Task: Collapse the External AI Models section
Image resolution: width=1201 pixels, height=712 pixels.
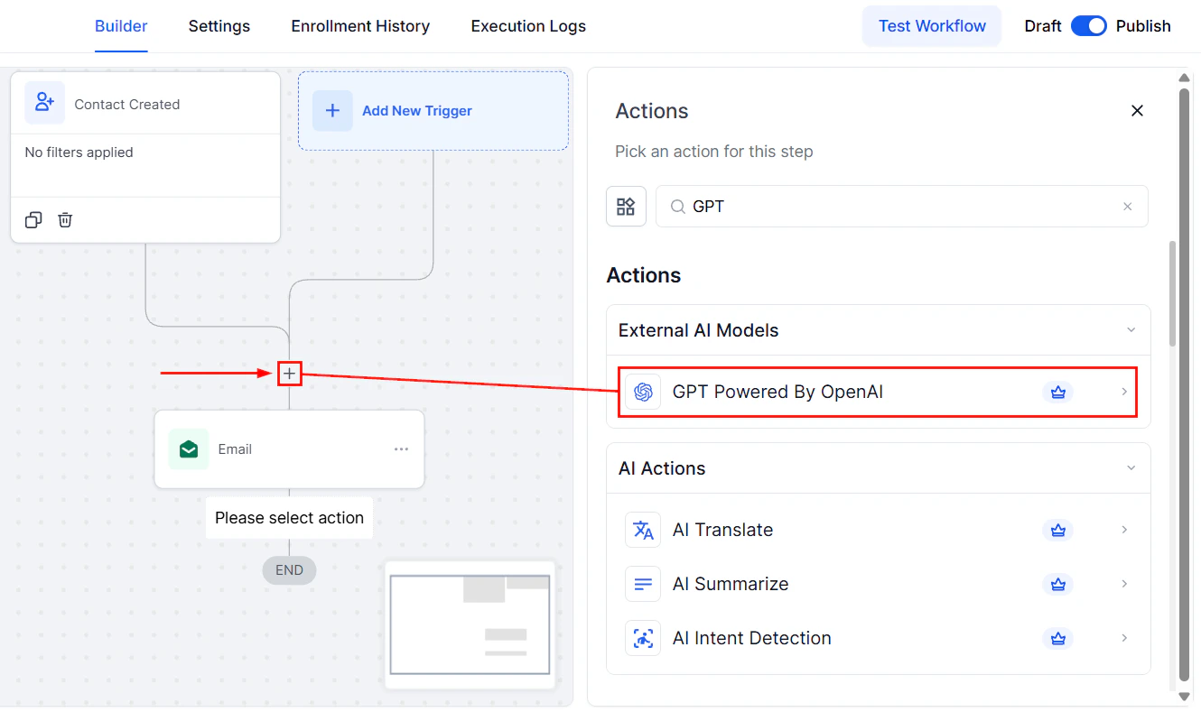Action: coord(1131,329)
